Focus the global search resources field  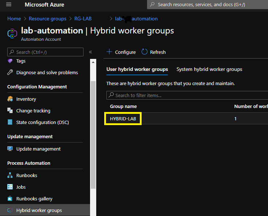[x=207, y=4]
